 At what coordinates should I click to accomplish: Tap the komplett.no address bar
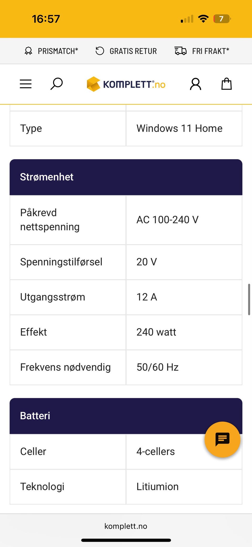pyautogui.click(x=126, y=526)
